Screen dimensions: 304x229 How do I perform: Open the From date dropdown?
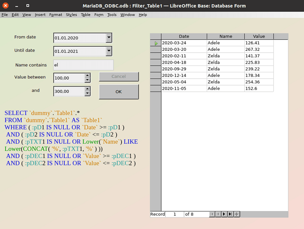tap(109, 38)
